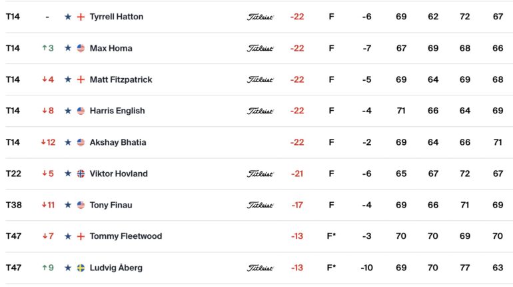Click the star icon beside Tony Finau

pyautogui.click(x=68, y=205)
